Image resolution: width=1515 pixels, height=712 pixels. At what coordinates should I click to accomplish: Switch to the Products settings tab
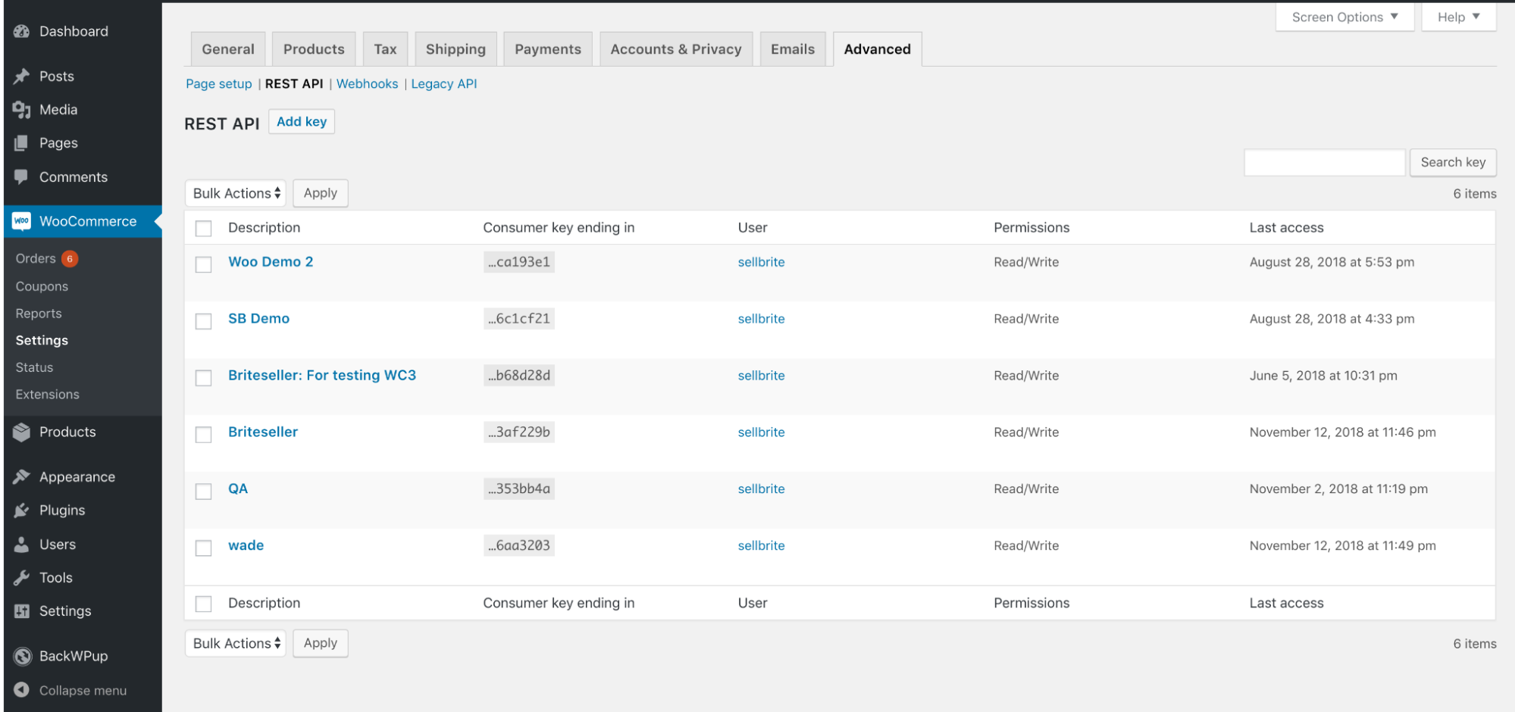(314, 49)
